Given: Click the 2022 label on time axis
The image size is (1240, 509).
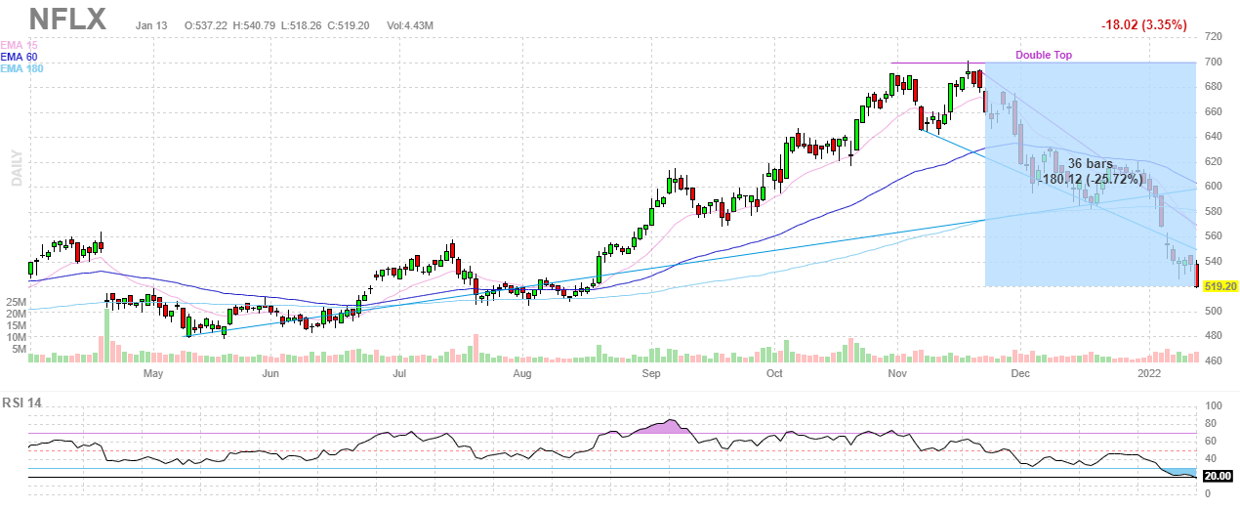Looking at the screenshot, I should [x=1147, y=374].
